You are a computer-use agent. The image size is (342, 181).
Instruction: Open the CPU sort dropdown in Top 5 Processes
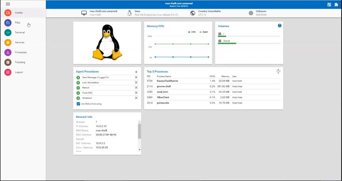[x=278, y=72]
